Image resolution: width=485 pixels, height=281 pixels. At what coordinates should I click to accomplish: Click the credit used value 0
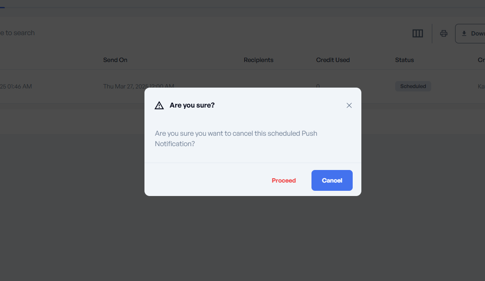318,86
